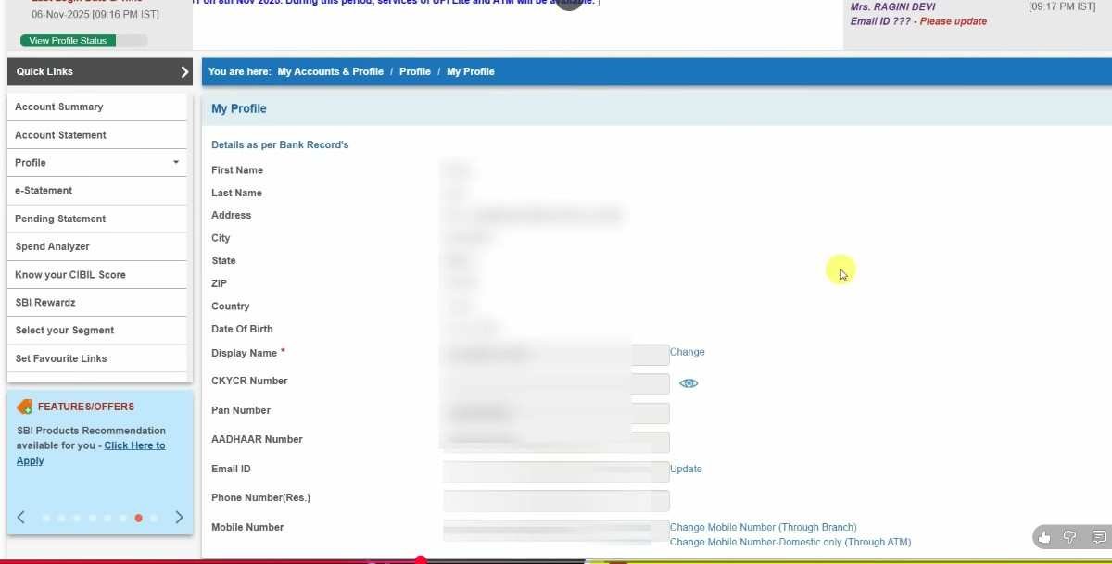Click the Phone Number(Res.) input field
The image size is (1112, 564).
pyautogui.click(x=556, y=500)
